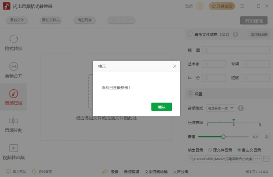The width and height of the screenshot is (273, 177).
Task: Open output folder icon
Action: [266, 159]
